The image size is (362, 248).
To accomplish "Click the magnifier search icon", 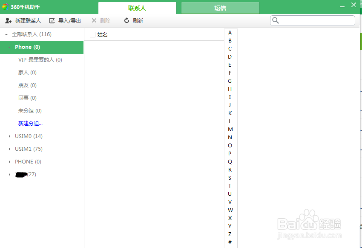I will [276, 20].
